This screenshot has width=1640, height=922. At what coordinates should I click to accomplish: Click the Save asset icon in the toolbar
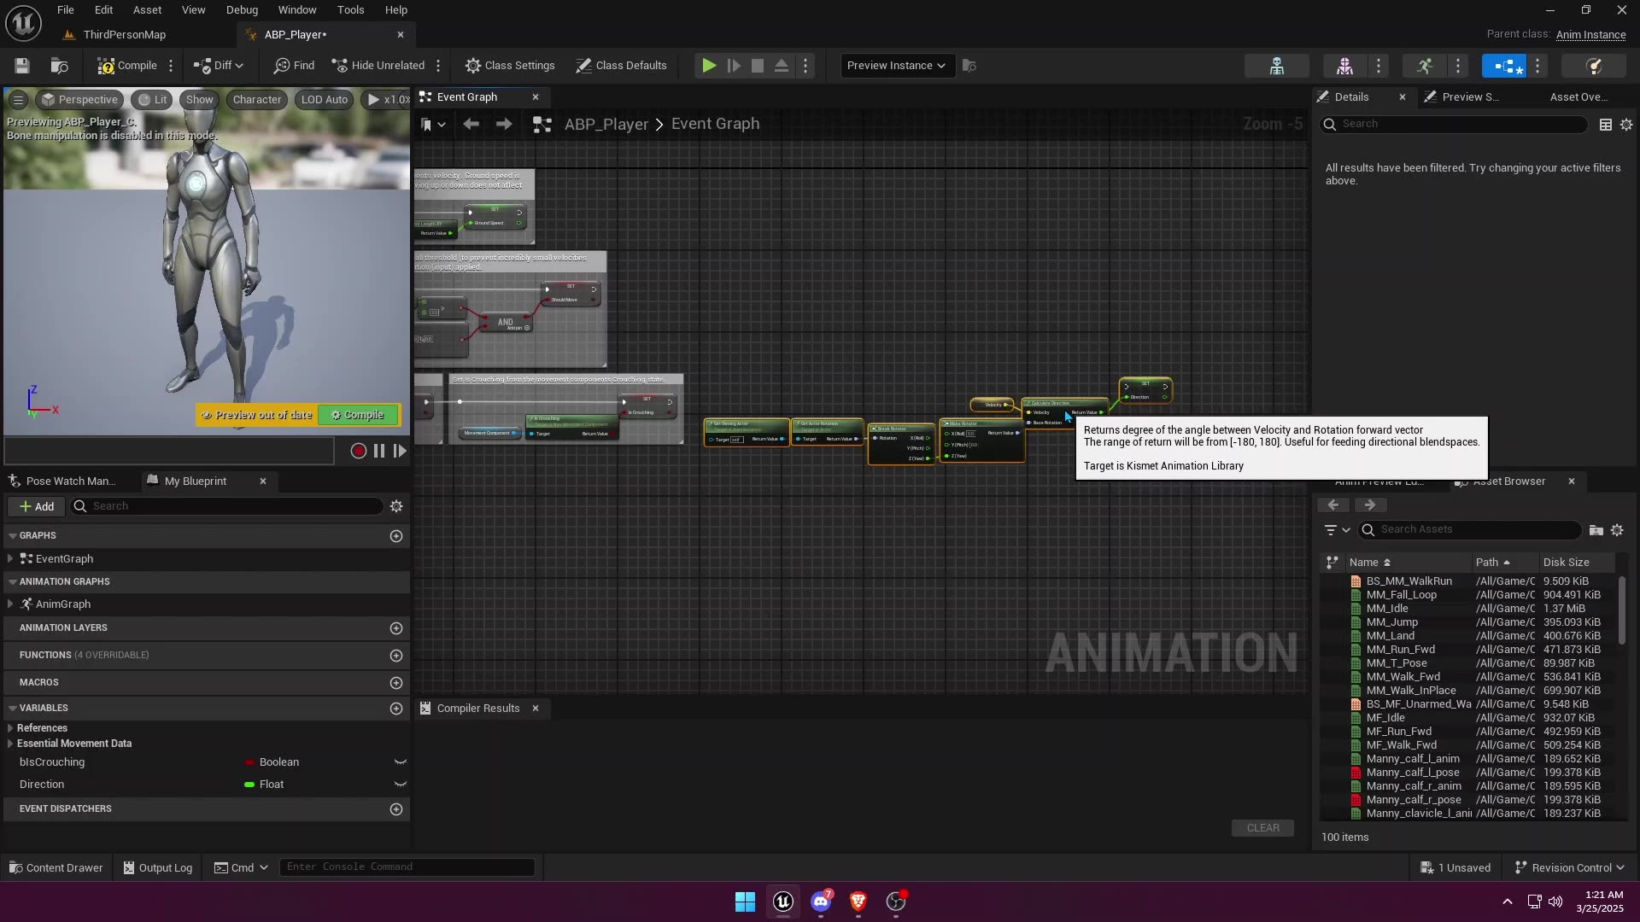coord(21,66)
